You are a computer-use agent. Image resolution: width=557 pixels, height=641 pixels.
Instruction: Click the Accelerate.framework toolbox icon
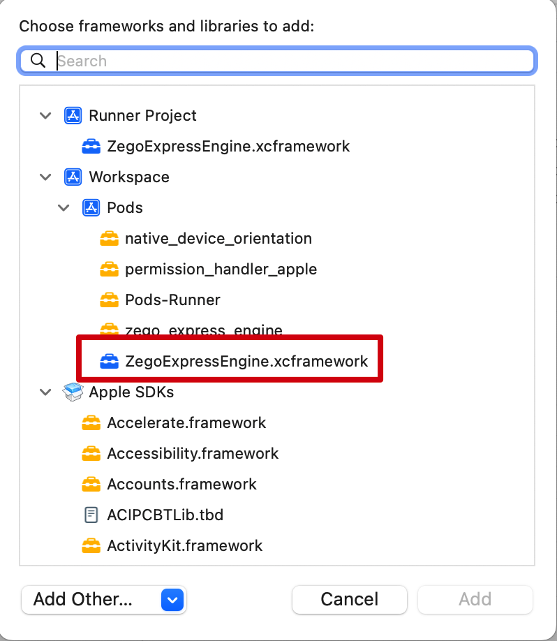[91, 423]
